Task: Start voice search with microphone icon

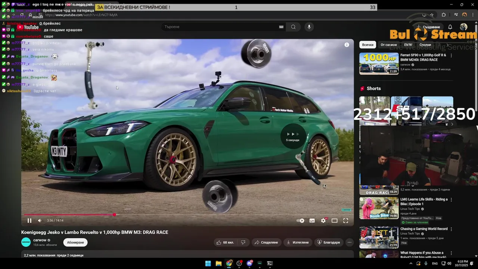Action: 309,27
